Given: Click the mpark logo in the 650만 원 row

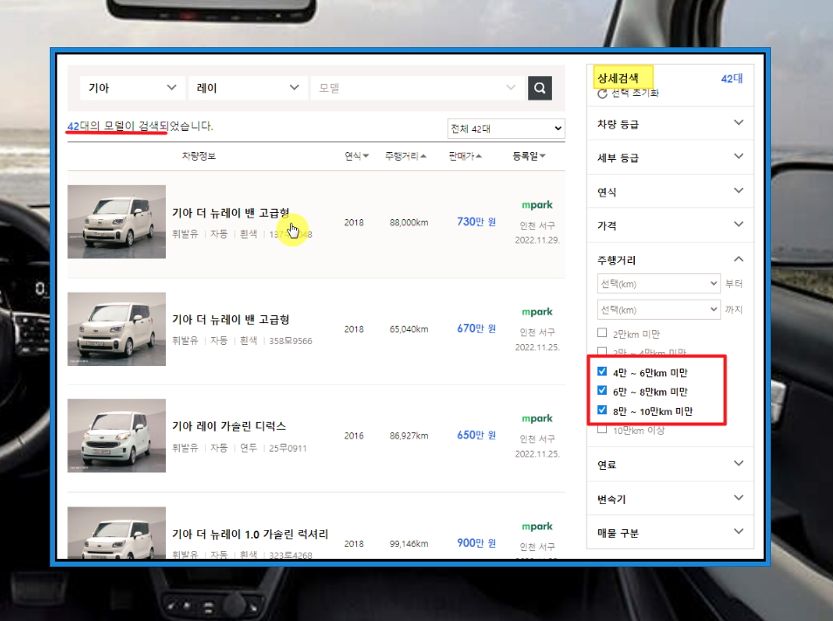Looking at the screenshot, I should [x=537, y=418].
